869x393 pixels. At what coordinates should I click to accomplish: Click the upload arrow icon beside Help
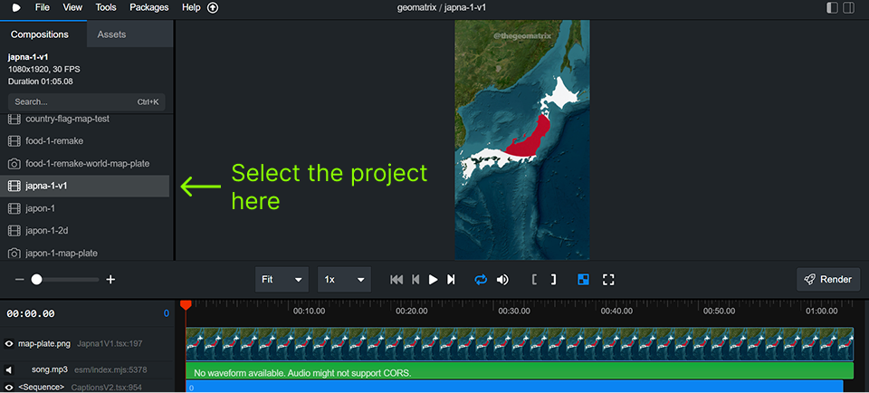[x=213, y=8]
